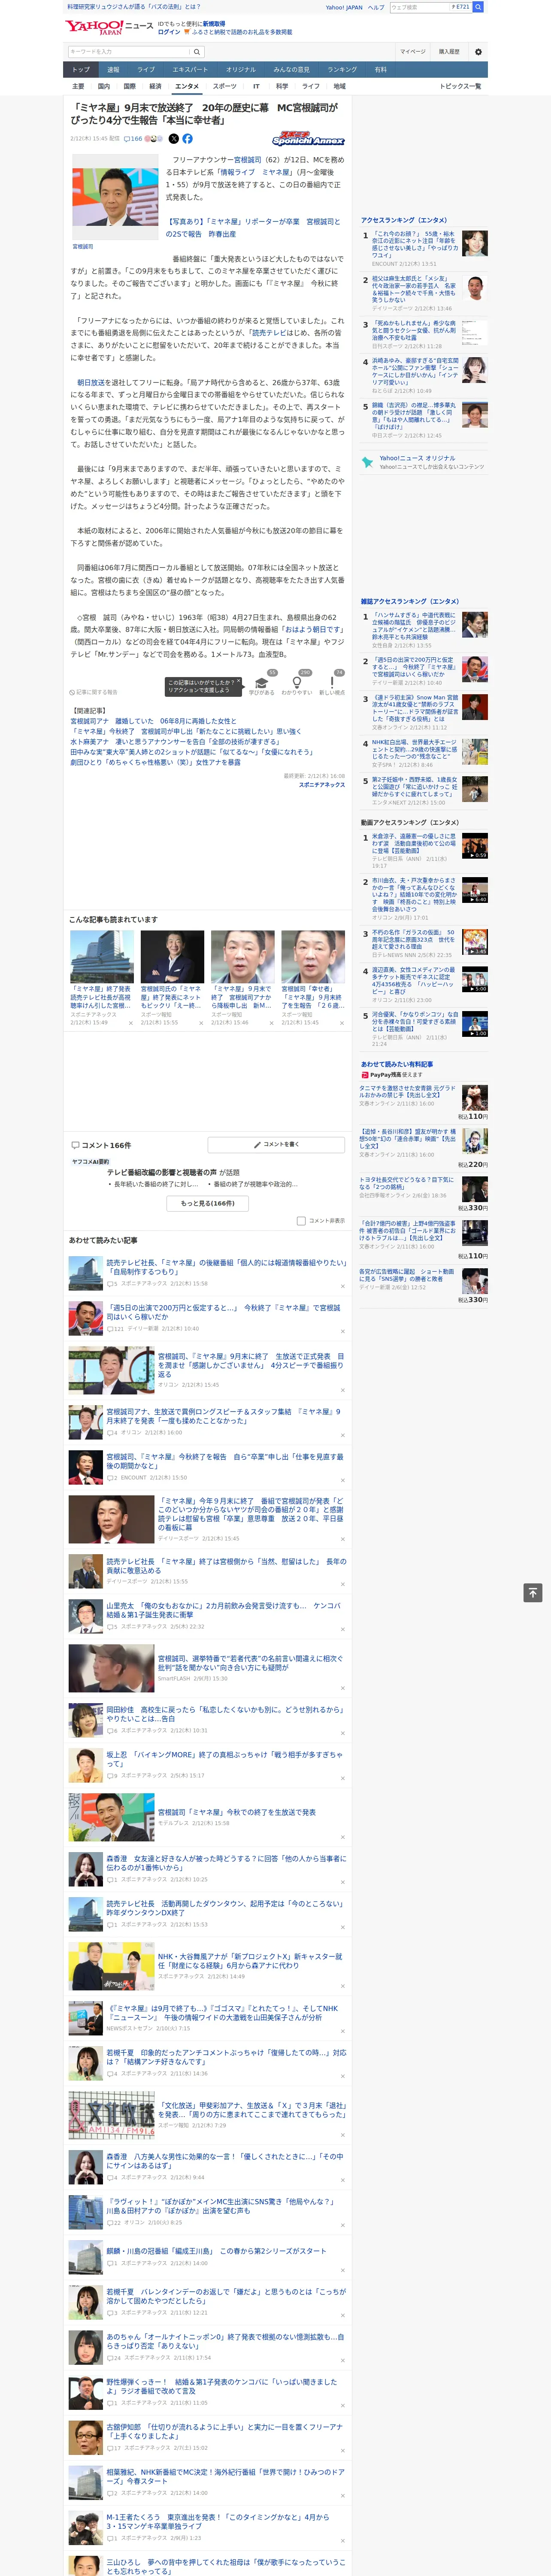551x2576 pixels.
Task: Open related link 水卜麻美アナ 凄いと思うアナウンサー
Action: 175,742
